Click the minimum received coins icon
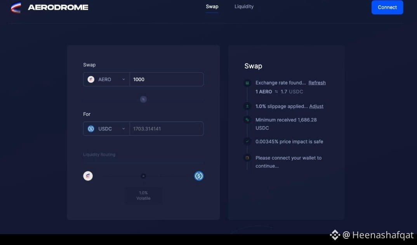Image resolution: width=417 pixels, height=245 pixels. pos(247,120)
